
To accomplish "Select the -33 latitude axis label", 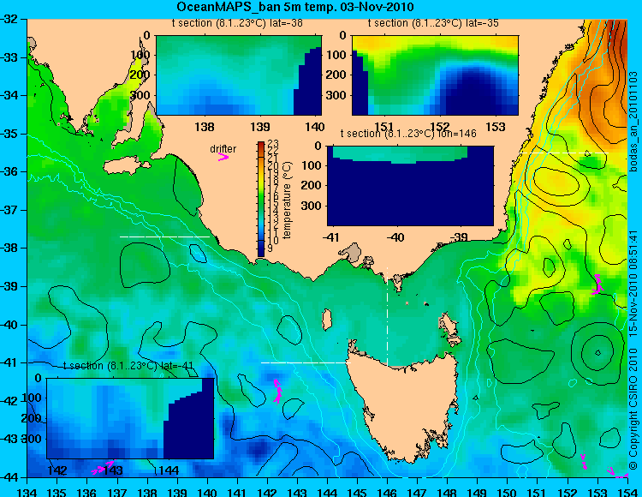I will pos(9,57).
